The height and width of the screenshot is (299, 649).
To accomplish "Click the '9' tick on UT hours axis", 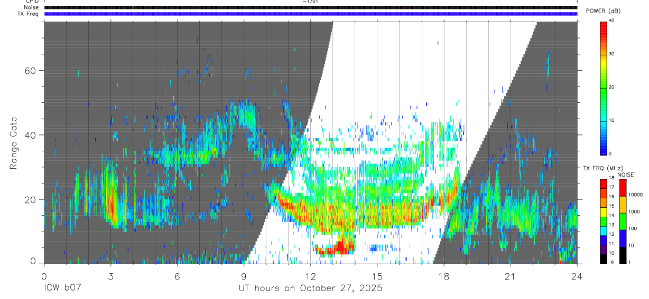I will tap(244, 276).
